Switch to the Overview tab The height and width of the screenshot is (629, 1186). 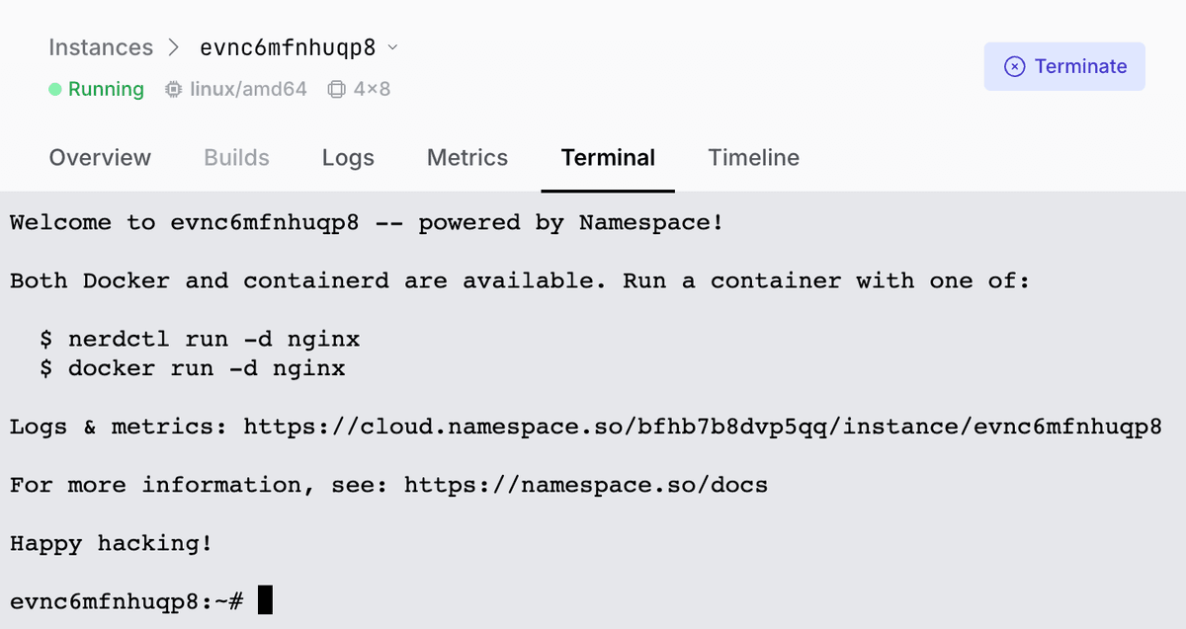coord(100,158)
